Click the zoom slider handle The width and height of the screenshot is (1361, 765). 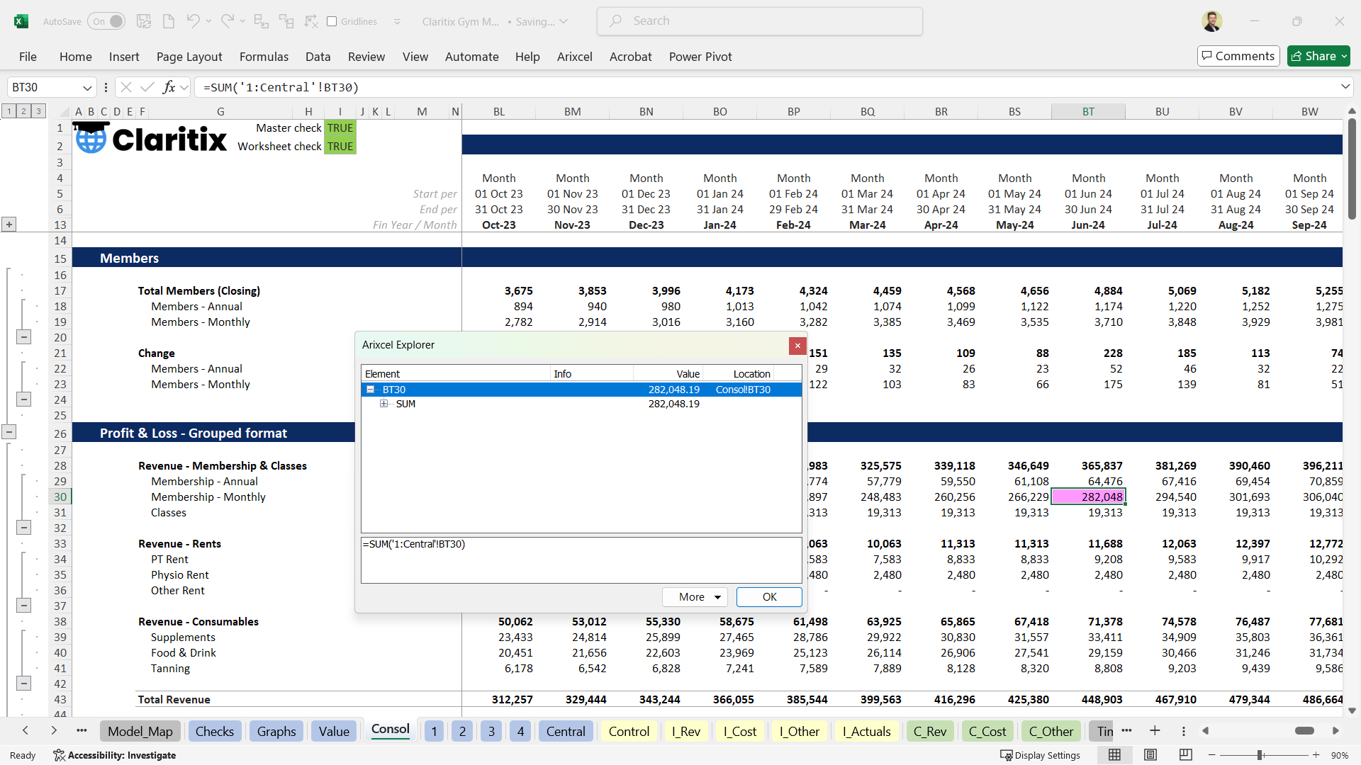[1260, 755]
